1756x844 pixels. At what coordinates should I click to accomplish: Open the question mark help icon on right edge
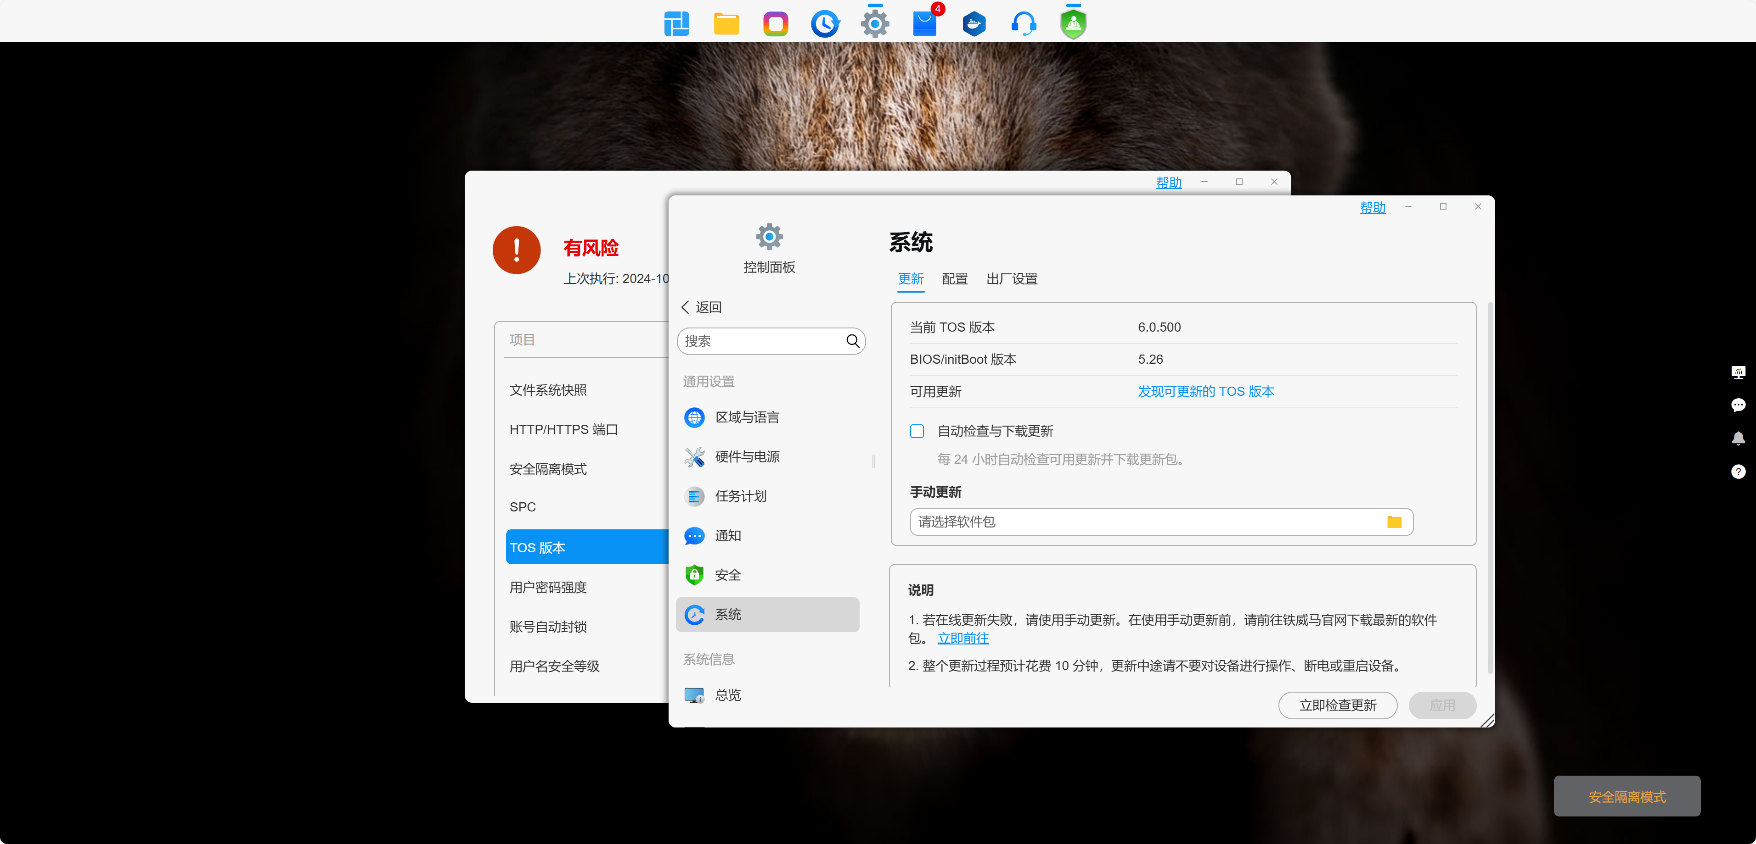[x=1738, y=472]
